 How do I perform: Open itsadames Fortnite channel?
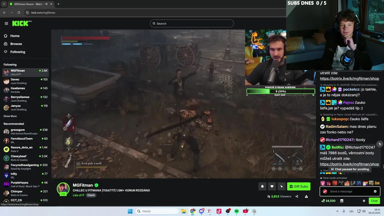(x=25, y=90)
